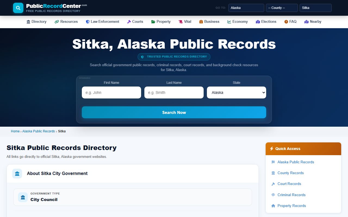The height and width of the screenshot is (217, 348).
Task: Click the PublicRecordCenter magnifier logo icon
Action: click(x=18, y=8)
